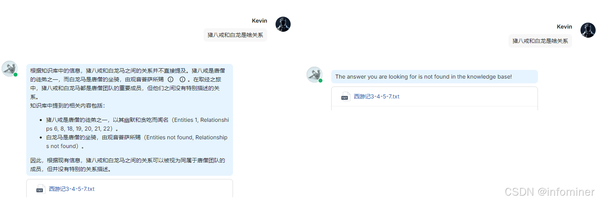Click the first info citation icon after 所赐

coord(171,79)
